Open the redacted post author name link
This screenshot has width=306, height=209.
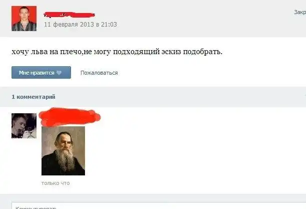tap(69, 15)
